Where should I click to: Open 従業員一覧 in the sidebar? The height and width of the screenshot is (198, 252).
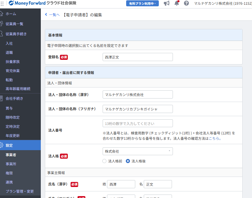pos(14,24)
